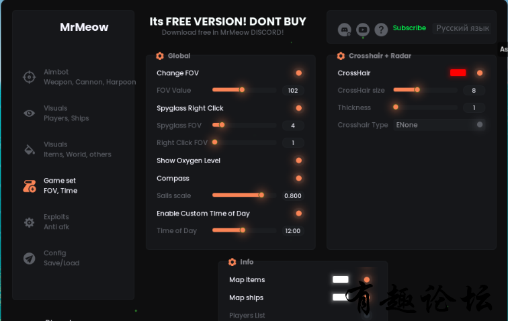Click the paint bucket Visuals icon
Screen dimensions: 508x321
[x=29, y=150]
